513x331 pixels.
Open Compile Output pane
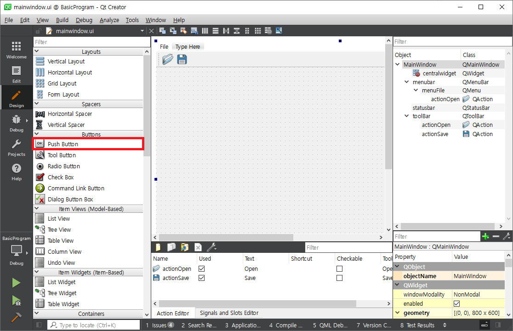click(x=286, y=325)
